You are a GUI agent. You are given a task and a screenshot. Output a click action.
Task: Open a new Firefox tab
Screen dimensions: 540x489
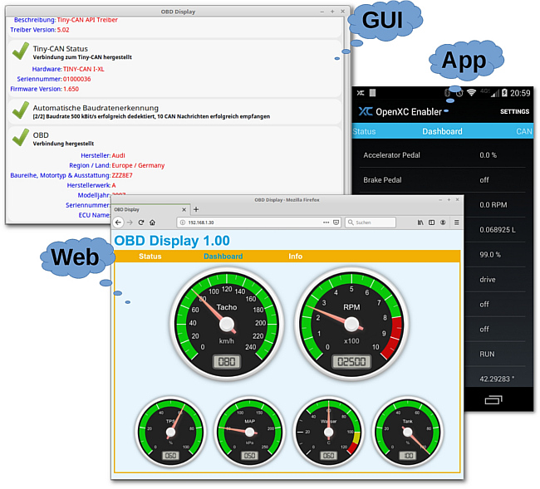[x=196, y=210]
